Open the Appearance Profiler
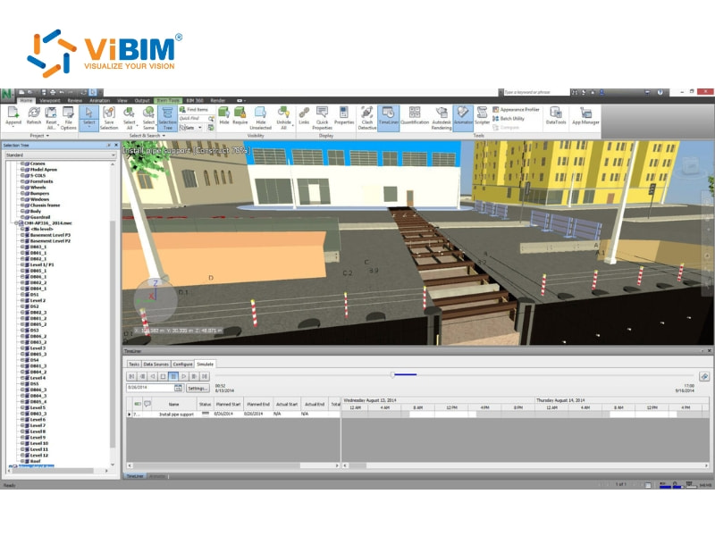 pos(519,110)
